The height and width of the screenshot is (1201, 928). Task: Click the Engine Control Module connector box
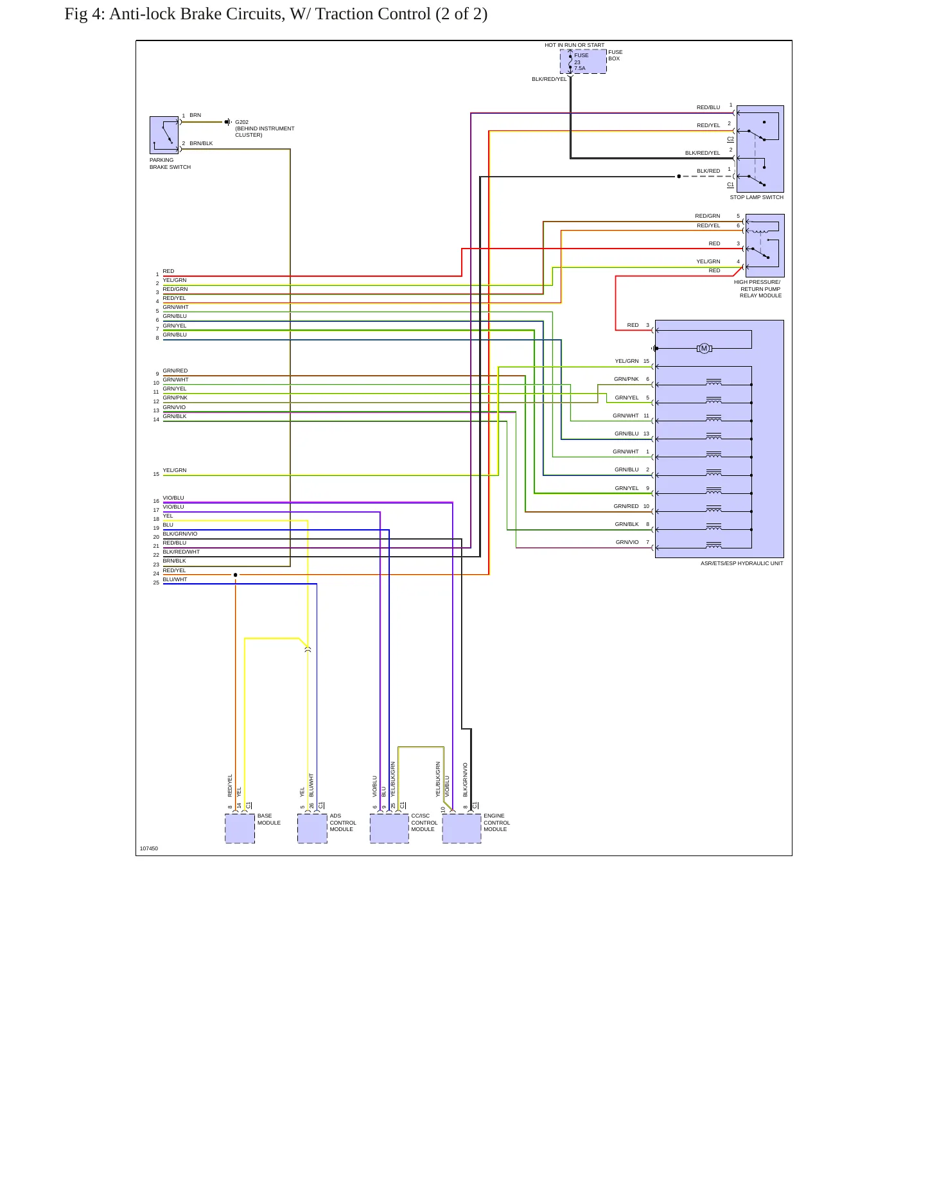pyautogui.click(x=462, y=828)
